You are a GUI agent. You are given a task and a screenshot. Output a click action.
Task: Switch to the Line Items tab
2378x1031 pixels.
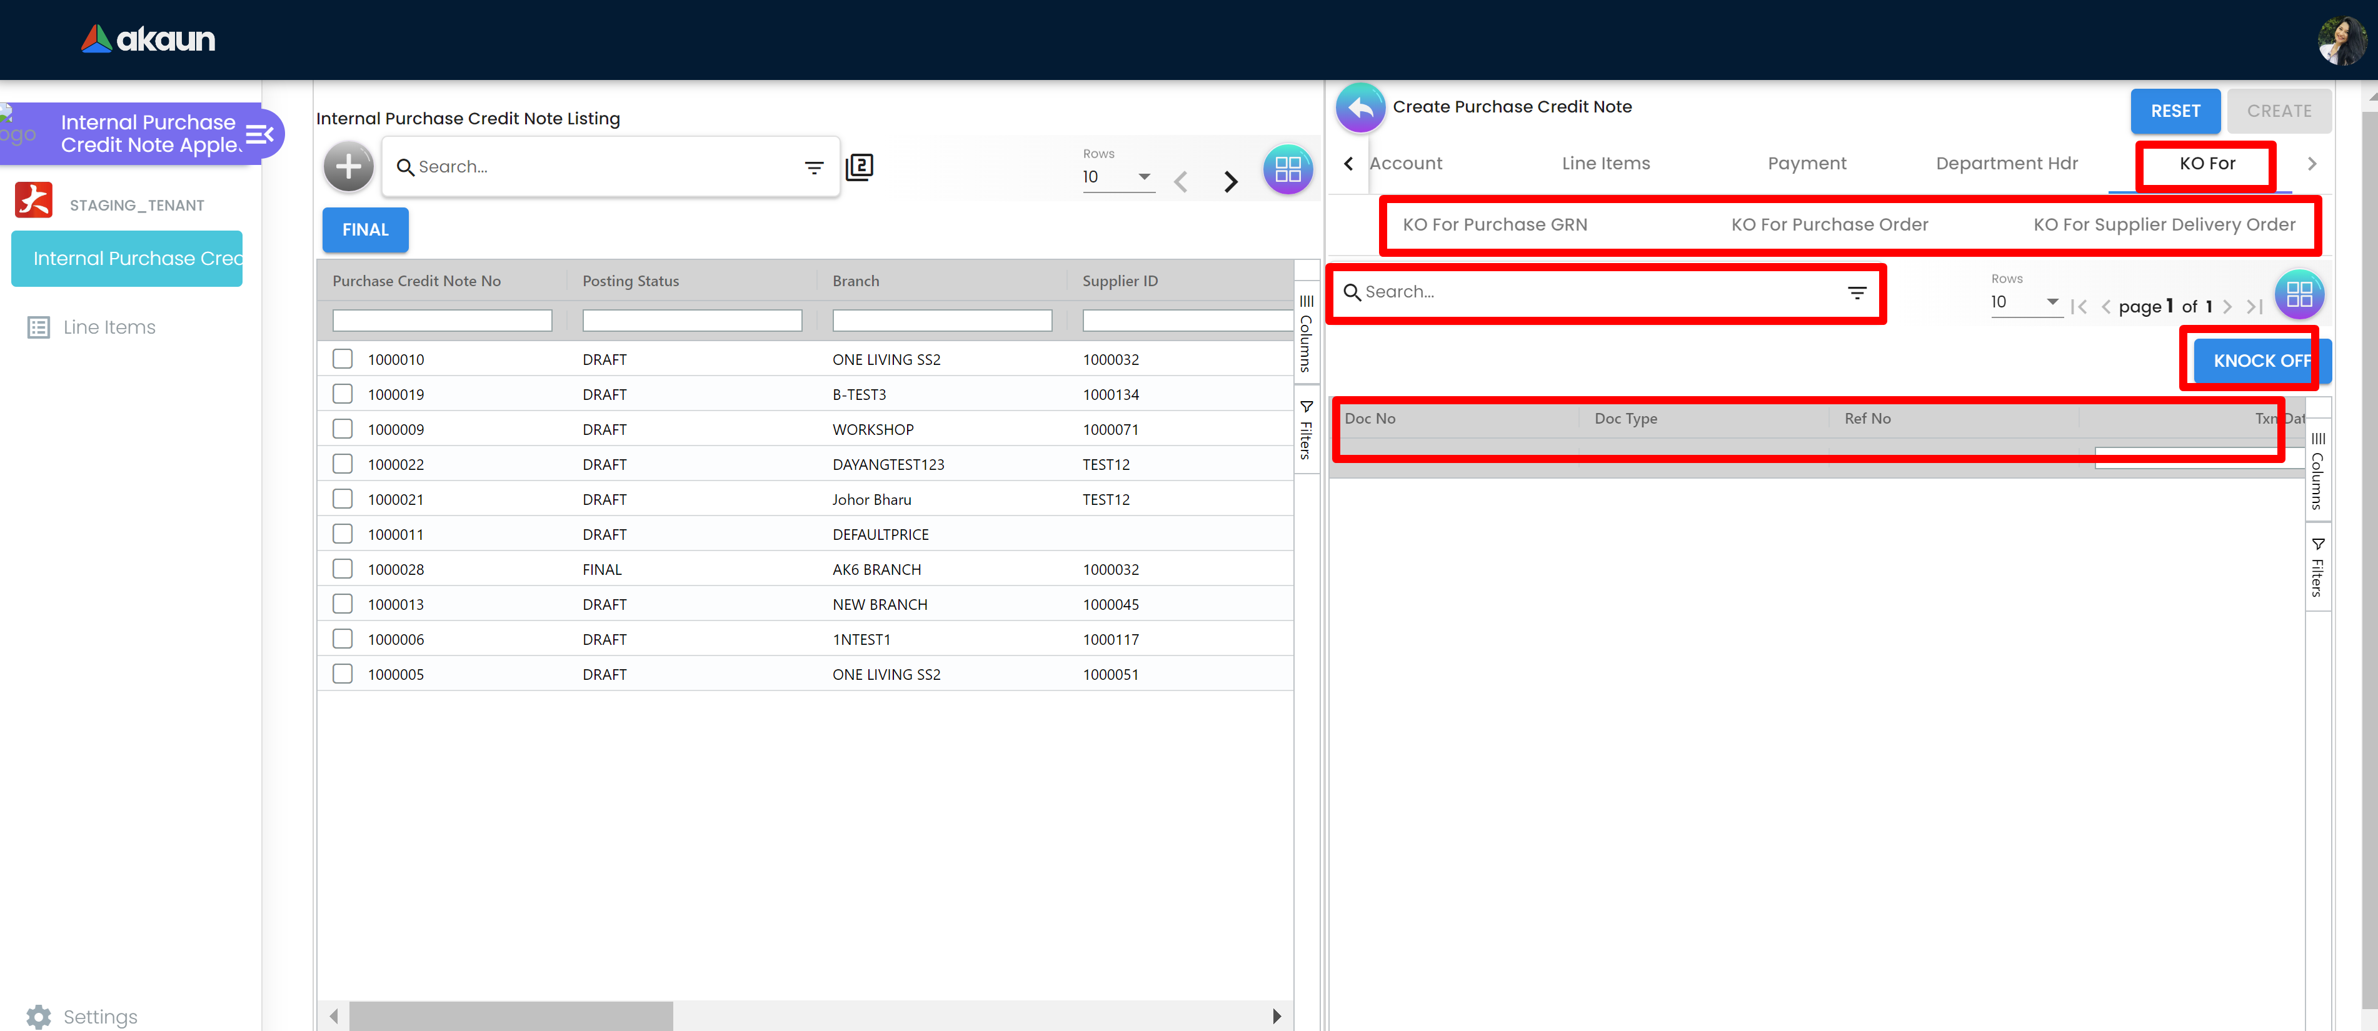pyautogui.click(x=1605, y=163)
